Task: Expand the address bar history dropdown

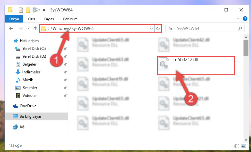Action: click(x=151, y=29)
